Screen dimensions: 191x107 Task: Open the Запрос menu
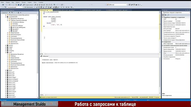pos(18,2)
